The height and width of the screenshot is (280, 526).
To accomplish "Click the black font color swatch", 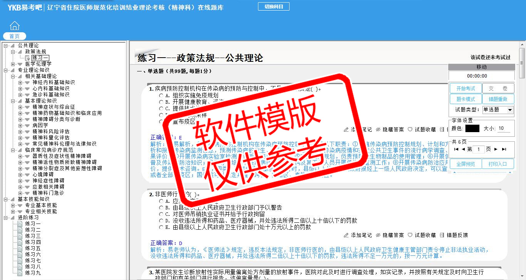I will (x=472, y=128).
